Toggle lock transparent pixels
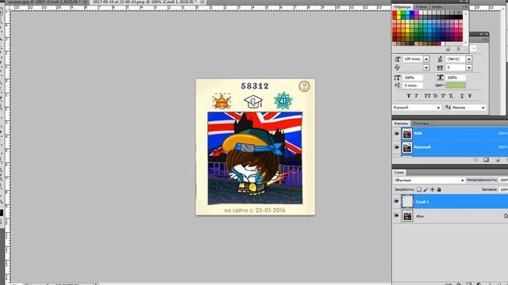Viewport: 508px width, 285px height. pyautogui.click(x=419, y=189)
